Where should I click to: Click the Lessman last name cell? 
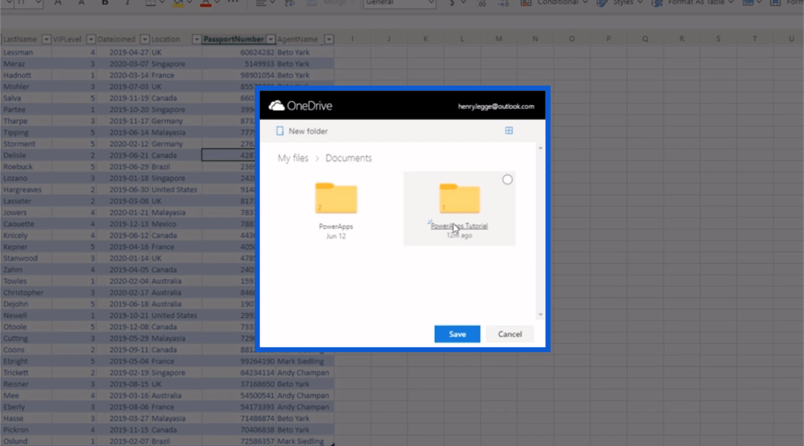pyautogui.click(x=26, y=53)
